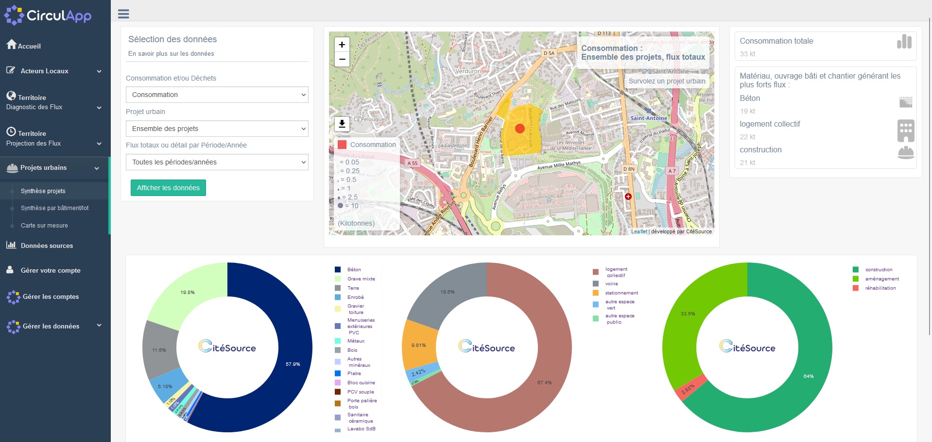Zoom out on the map
This screenshot has height=442, width=932.
point(342,59)
